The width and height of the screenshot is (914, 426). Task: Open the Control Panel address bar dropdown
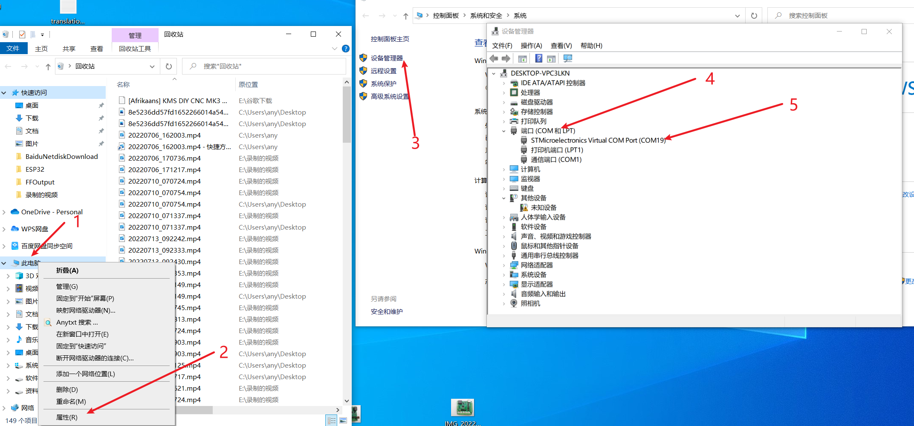(x=738, y=16)
